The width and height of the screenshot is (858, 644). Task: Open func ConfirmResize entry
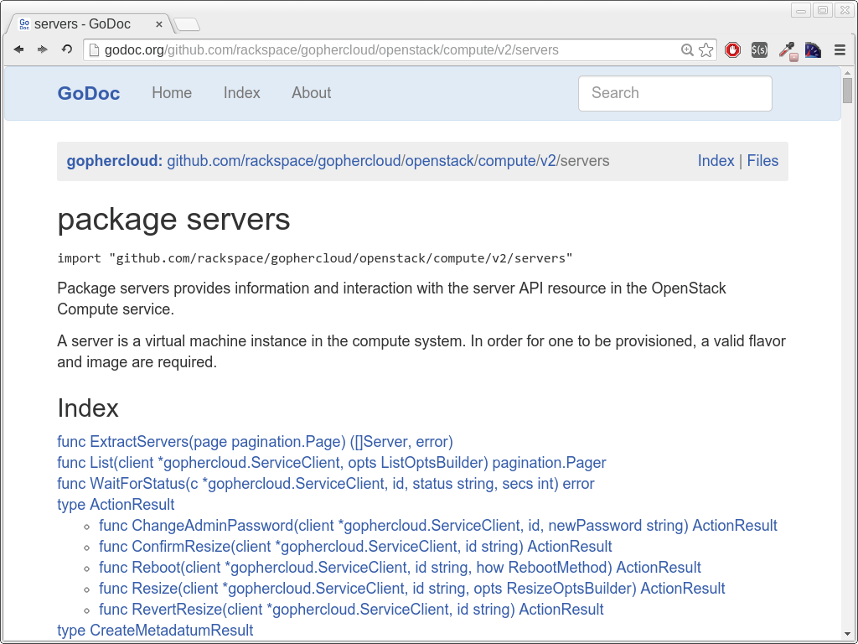tap(355, 547)
